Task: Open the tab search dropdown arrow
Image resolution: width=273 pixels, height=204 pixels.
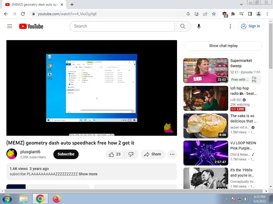Action: click(x=241, y=5)
